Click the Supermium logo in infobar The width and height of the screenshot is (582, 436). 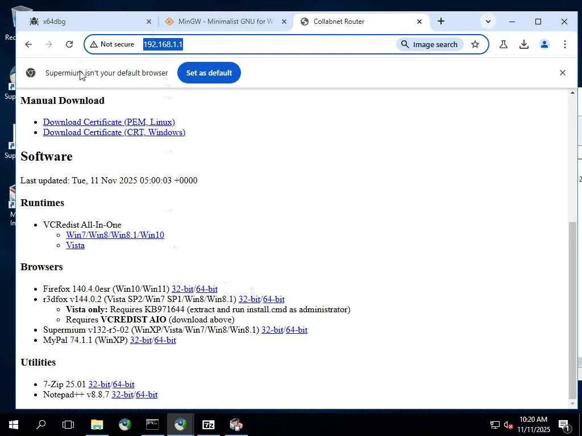[31, 73]
